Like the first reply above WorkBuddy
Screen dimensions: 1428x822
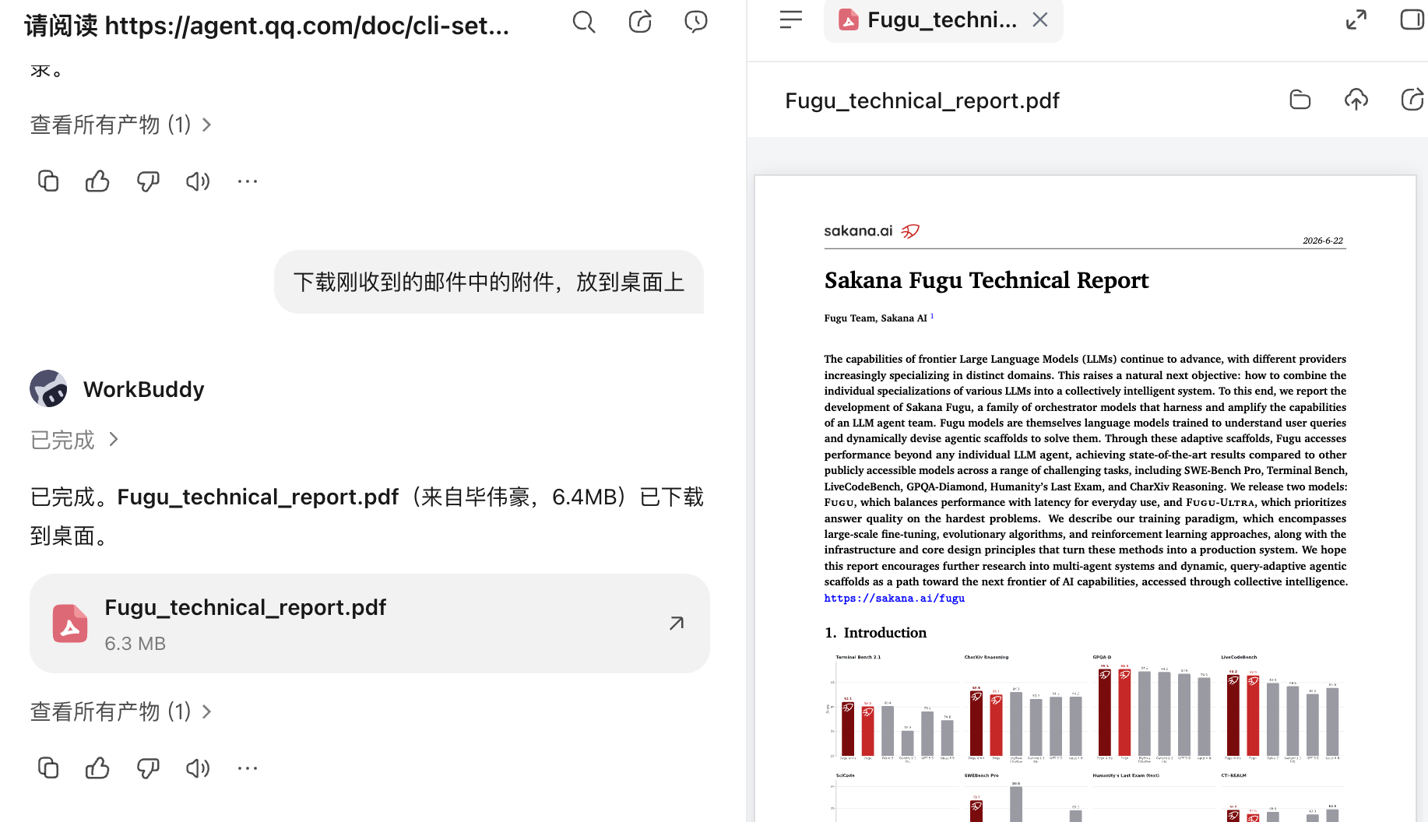97,181
